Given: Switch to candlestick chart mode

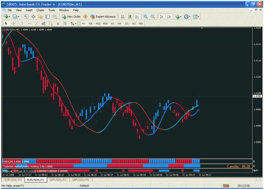Looking at the screenshot, I should point(130,16).
